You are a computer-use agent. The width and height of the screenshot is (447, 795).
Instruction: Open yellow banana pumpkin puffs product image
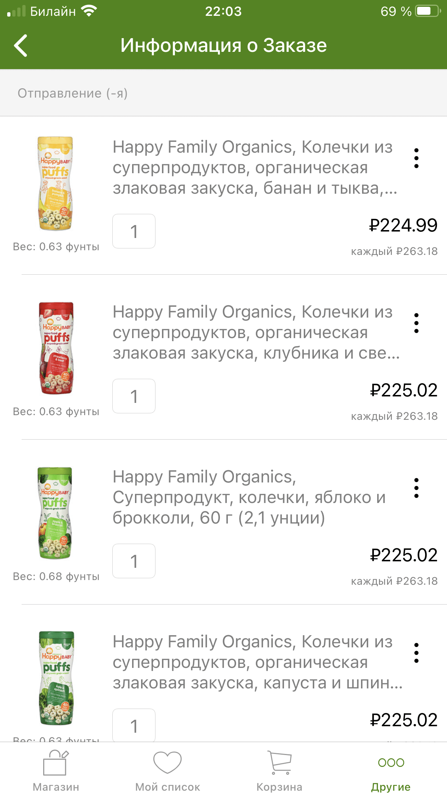click(x=55, y=184)
